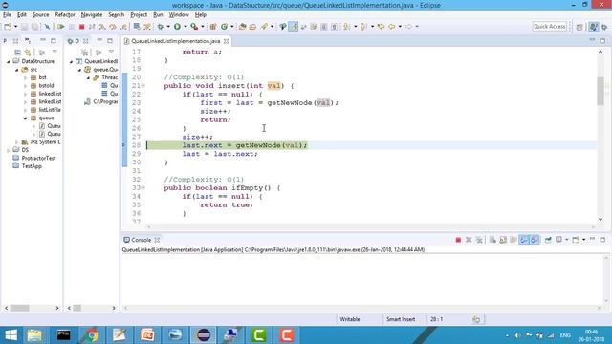Click the New Java Package icon
The width and height of the screenshot is (612, 344).
[x=213, y=27]
